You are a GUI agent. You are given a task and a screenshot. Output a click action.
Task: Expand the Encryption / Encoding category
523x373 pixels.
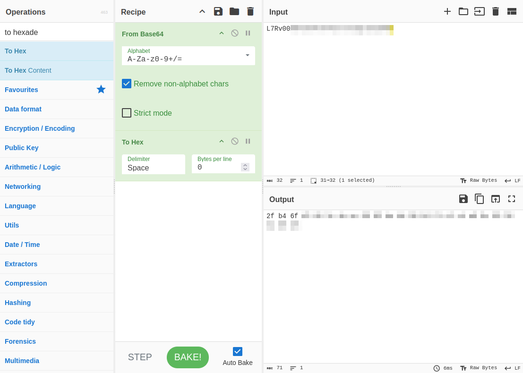pyautogui.click(x=40, y=128)
